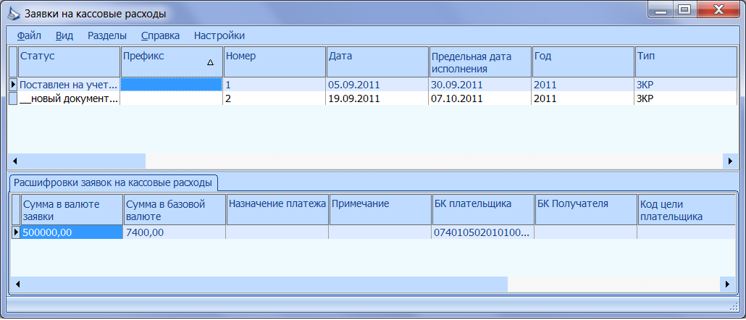Click the БК плательщика value 07401050201010 cell

coord(483,232)
